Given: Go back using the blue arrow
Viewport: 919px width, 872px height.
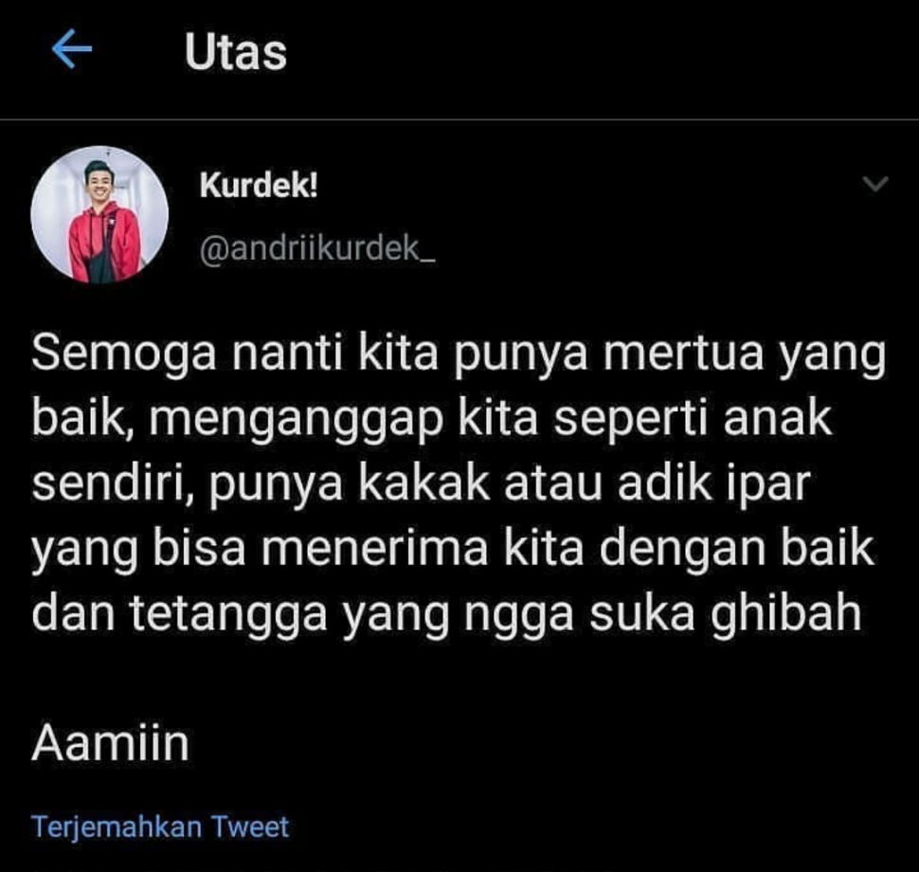Looking at the screenshot, I should click(71, 48).
